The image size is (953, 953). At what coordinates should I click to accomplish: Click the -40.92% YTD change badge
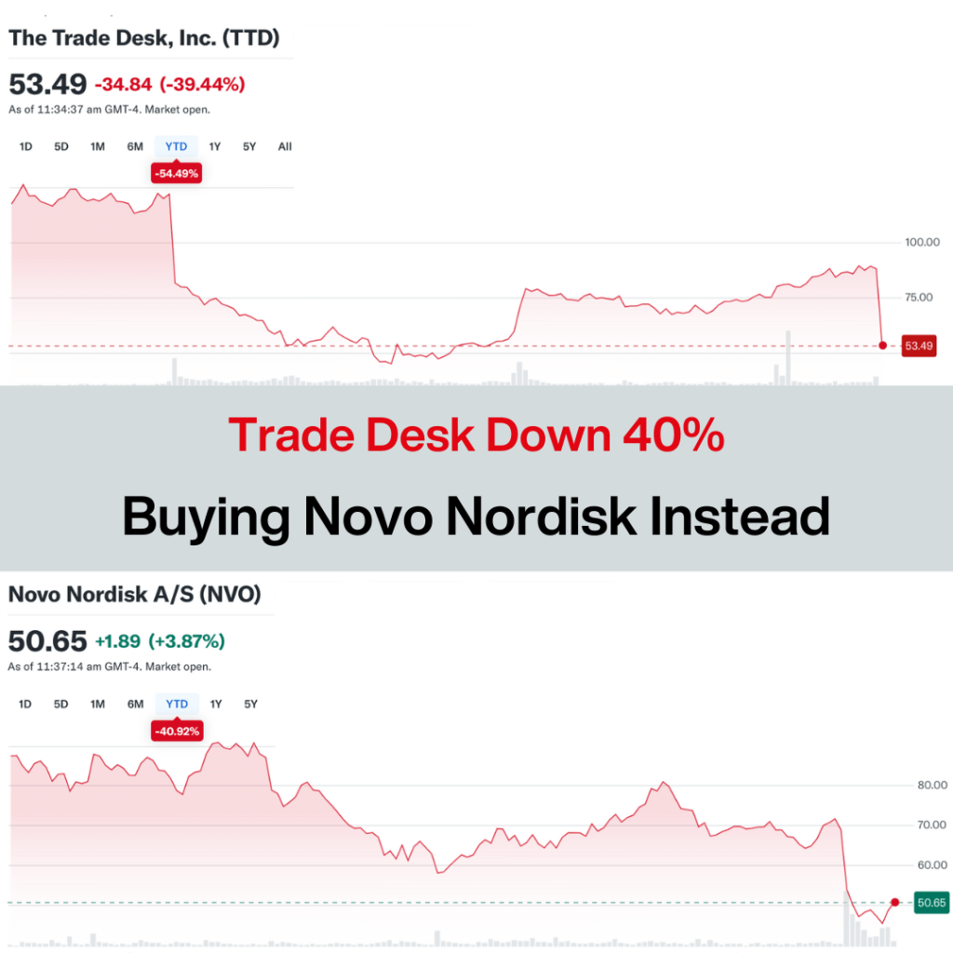[176, 732]
